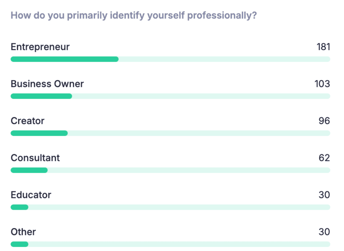Select the Educator option label

pos(31,195)
